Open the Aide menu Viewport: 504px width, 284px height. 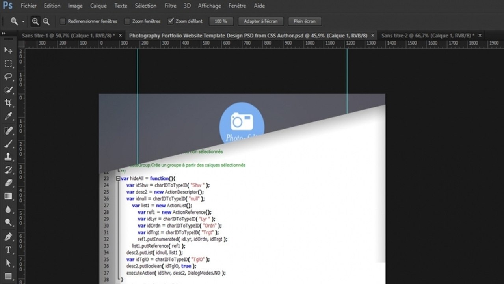coord(259,6)
